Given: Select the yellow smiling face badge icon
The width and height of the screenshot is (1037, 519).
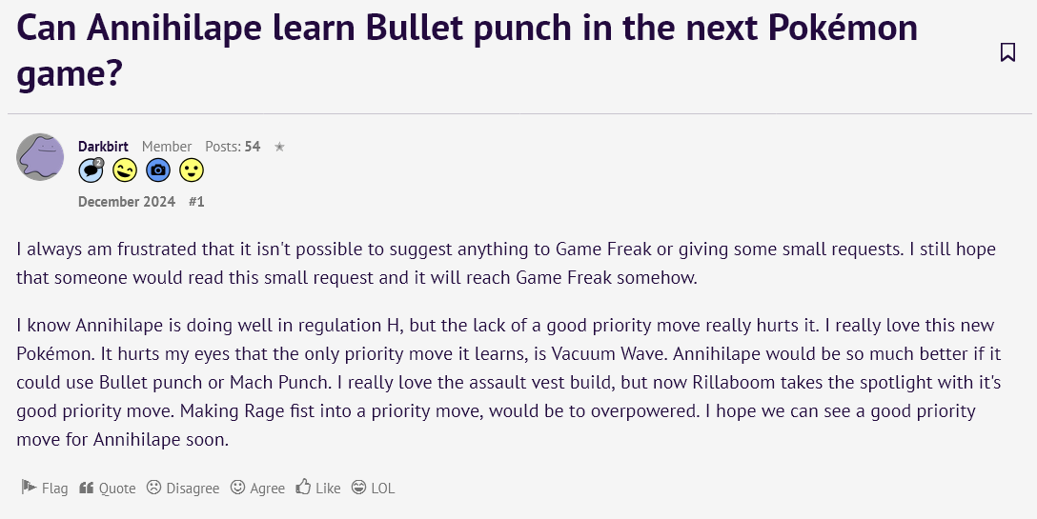Looking at the screenshot, I should click(192, 170).
